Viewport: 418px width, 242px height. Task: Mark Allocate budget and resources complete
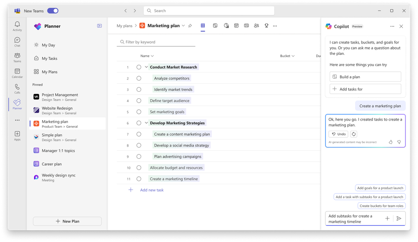(139, 167)
